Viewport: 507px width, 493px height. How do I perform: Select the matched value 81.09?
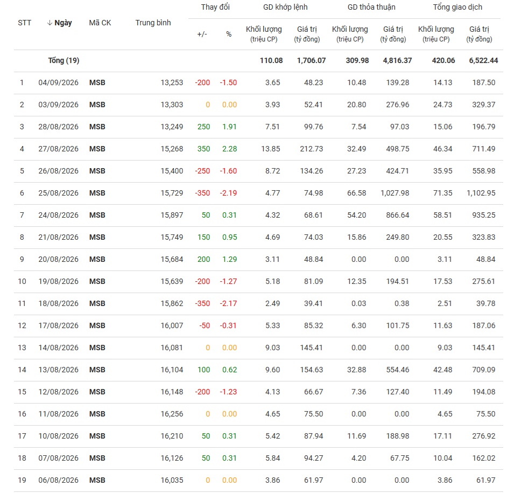point(313,281)
